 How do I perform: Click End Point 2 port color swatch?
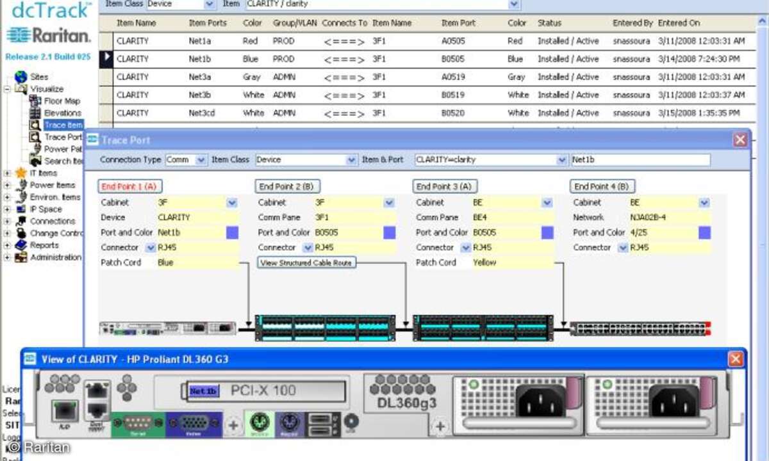point(390,232)
